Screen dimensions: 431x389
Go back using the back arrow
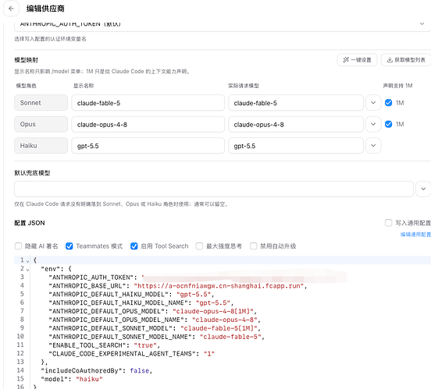[11, 9]
